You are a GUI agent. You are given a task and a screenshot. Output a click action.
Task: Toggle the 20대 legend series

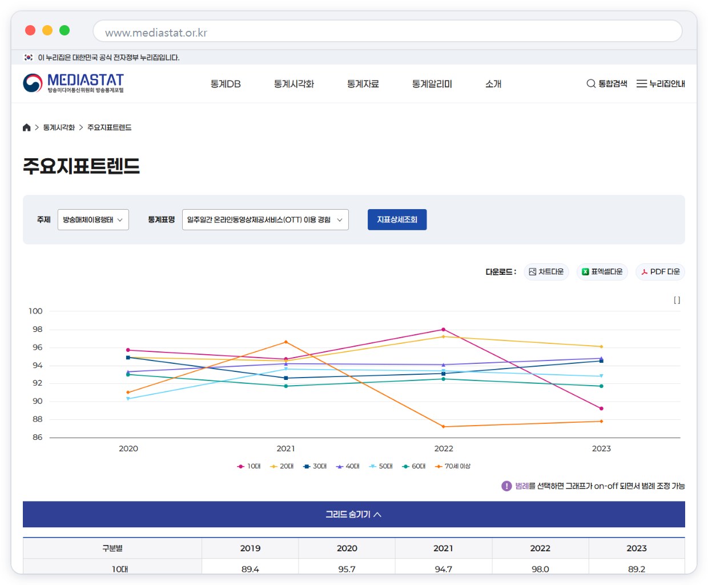click(282, 466)
